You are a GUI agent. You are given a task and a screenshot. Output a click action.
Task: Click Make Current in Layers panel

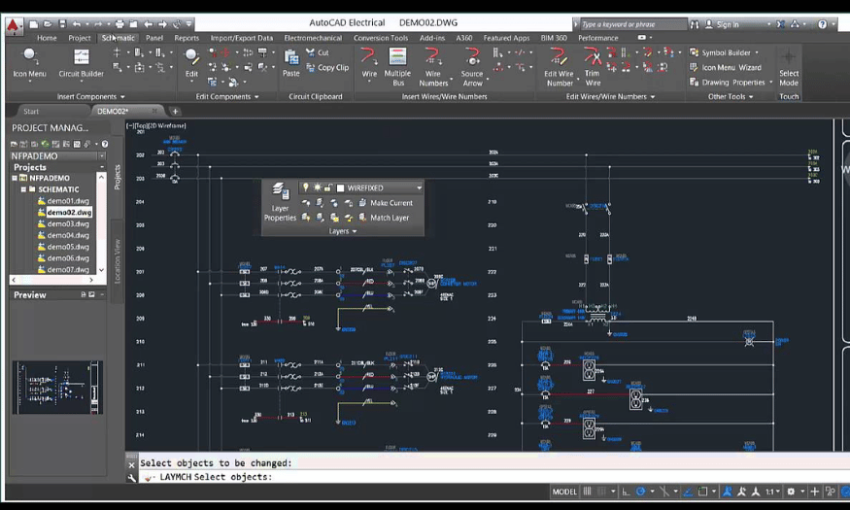[386, 203]
